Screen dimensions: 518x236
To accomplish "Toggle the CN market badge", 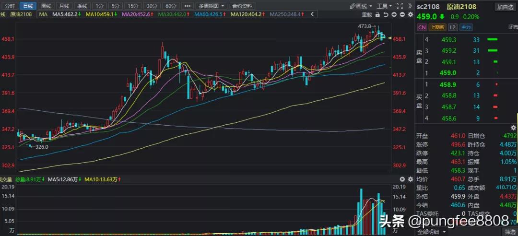I will click(422, 27).
